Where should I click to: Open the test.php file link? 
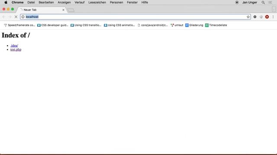[x=16, y=50]
